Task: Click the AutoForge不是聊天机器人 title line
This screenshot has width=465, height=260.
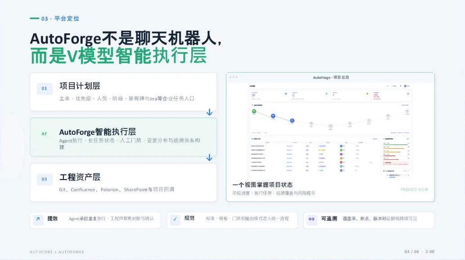Action: (126, 39)
